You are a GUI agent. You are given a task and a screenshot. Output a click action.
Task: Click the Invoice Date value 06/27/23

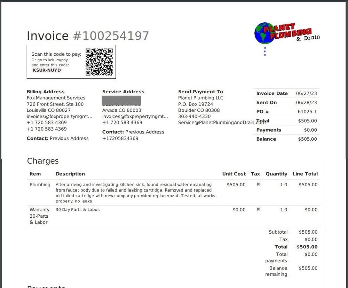[306, 93]
